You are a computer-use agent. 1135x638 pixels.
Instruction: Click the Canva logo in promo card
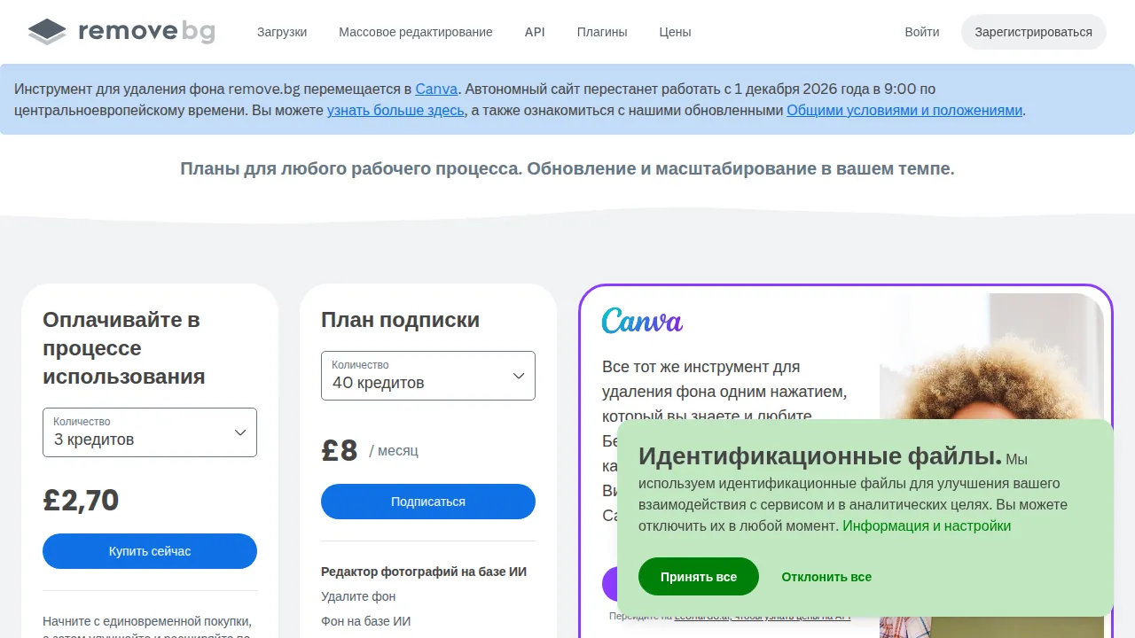pyautogui.click(x=642, y=321)
